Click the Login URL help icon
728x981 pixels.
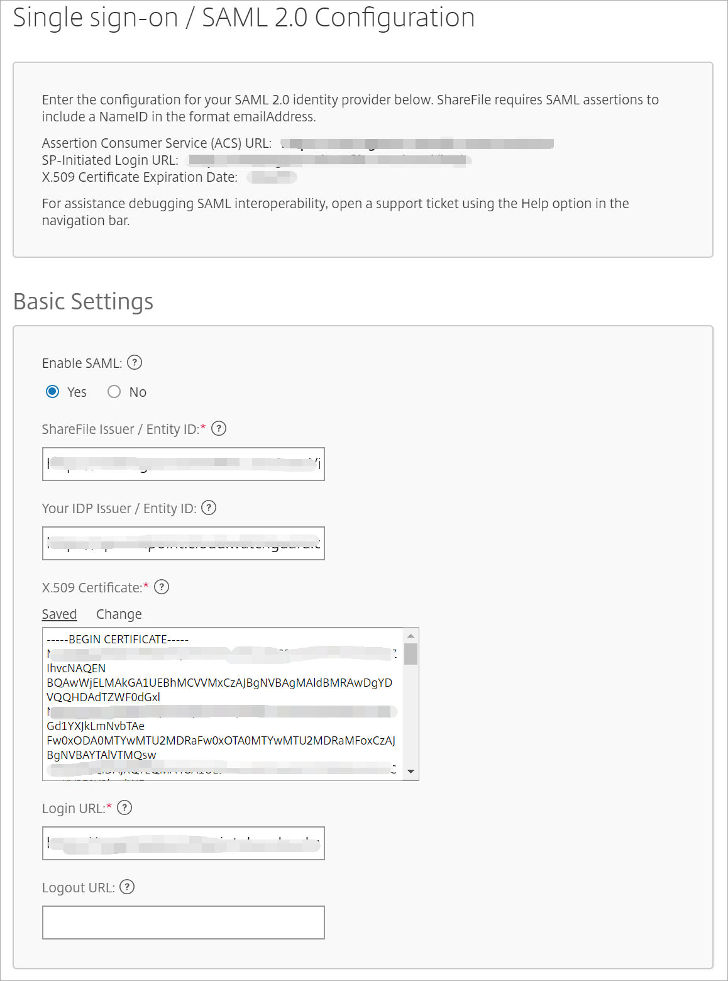pos(124,807)
